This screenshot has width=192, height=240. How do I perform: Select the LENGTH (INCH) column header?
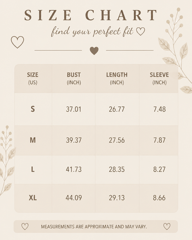coord(117,78)
